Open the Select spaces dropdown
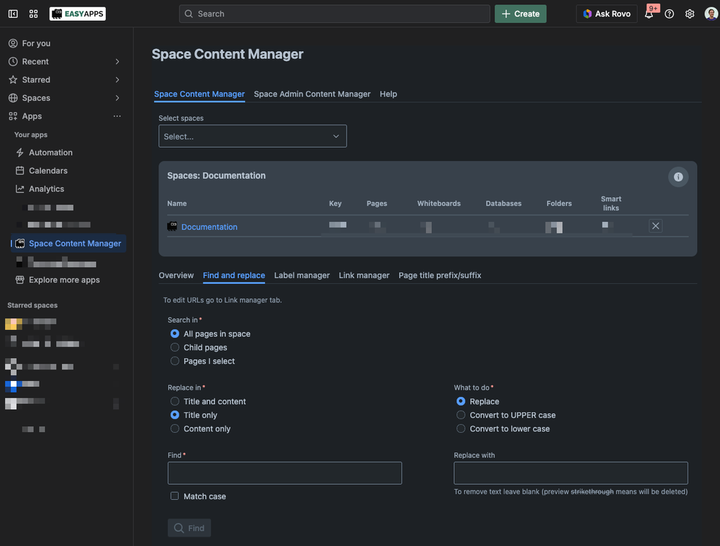720x546 pixels. point(252,136)
